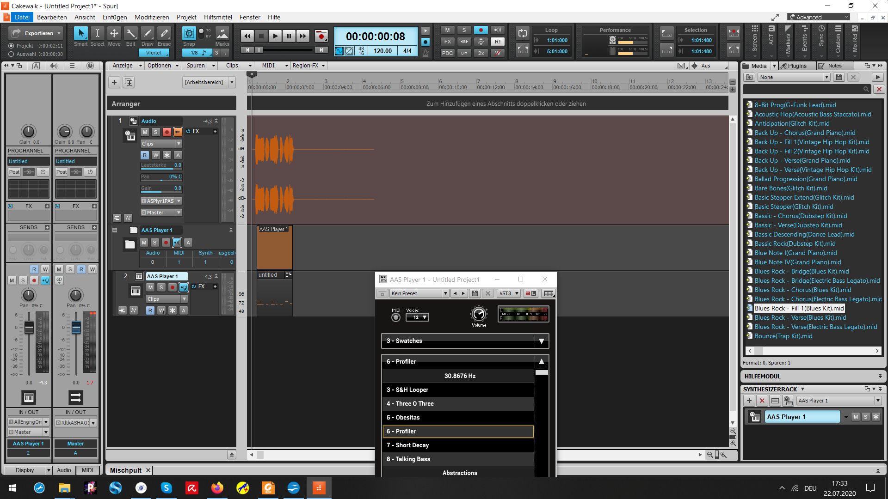Select the Erase tool
This screenshot has width=888, height=499.
point(164,34)
